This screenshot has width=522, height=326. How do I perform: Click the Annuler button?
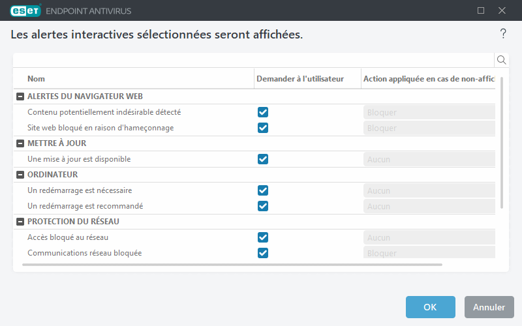pos(489,307)
